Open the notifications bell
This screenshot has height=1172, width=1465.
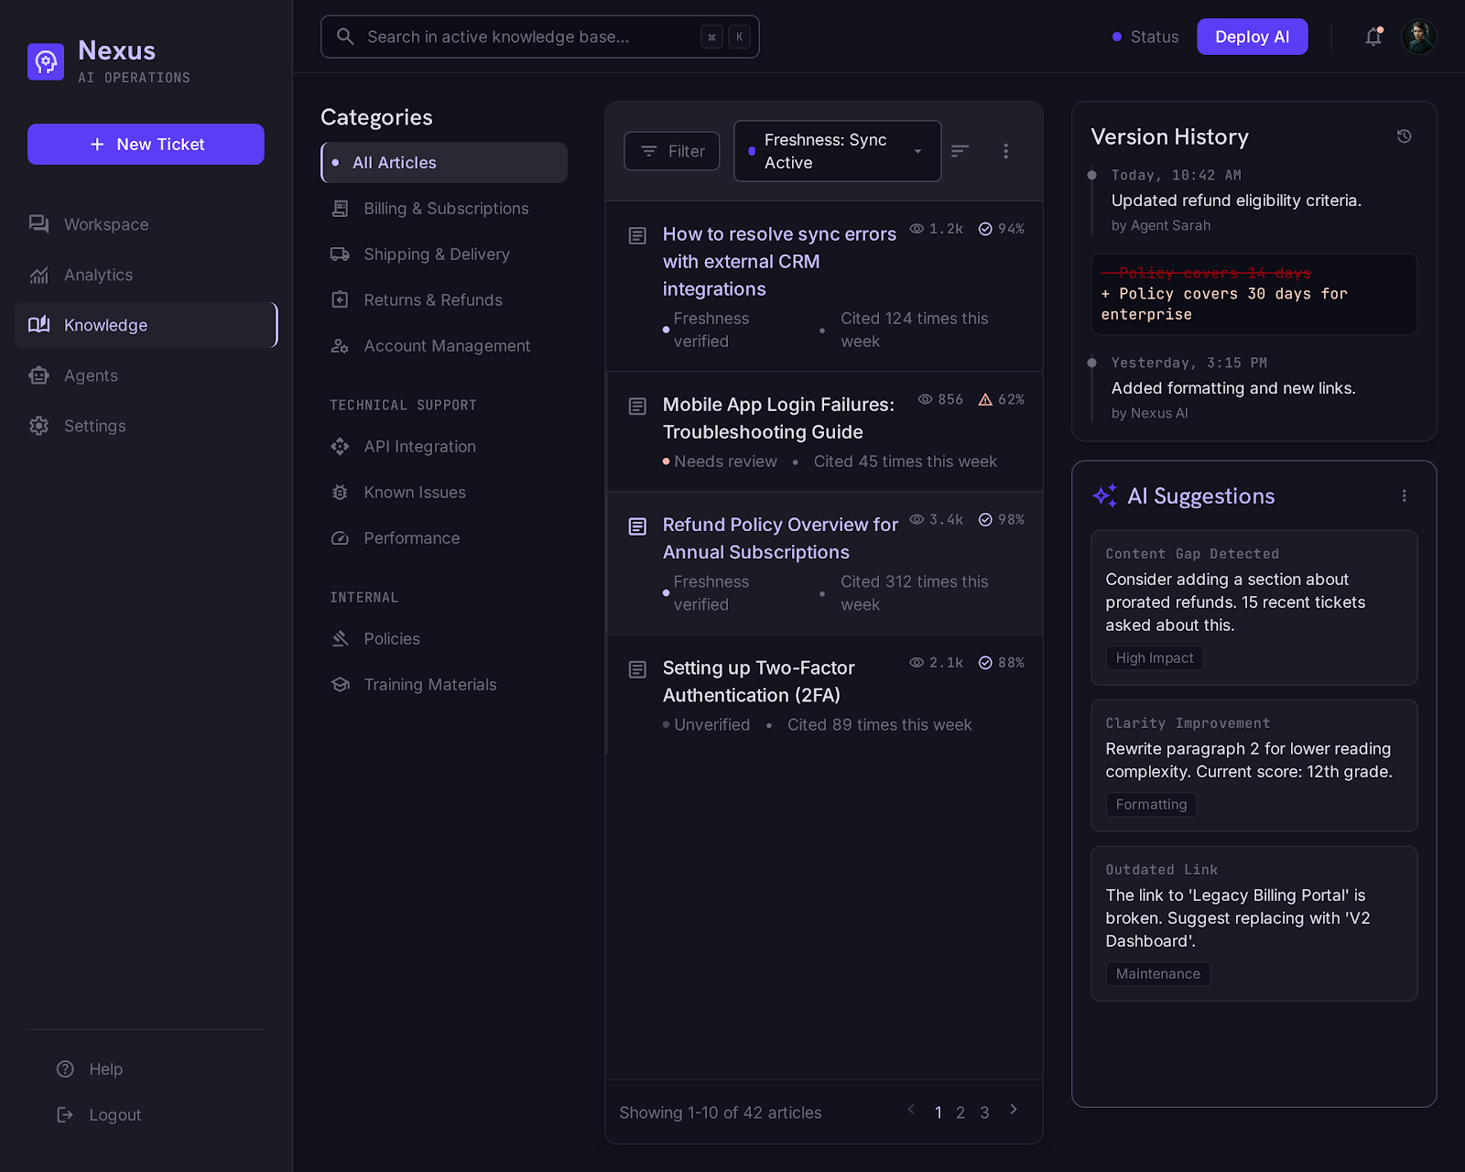pos(1373,37)
